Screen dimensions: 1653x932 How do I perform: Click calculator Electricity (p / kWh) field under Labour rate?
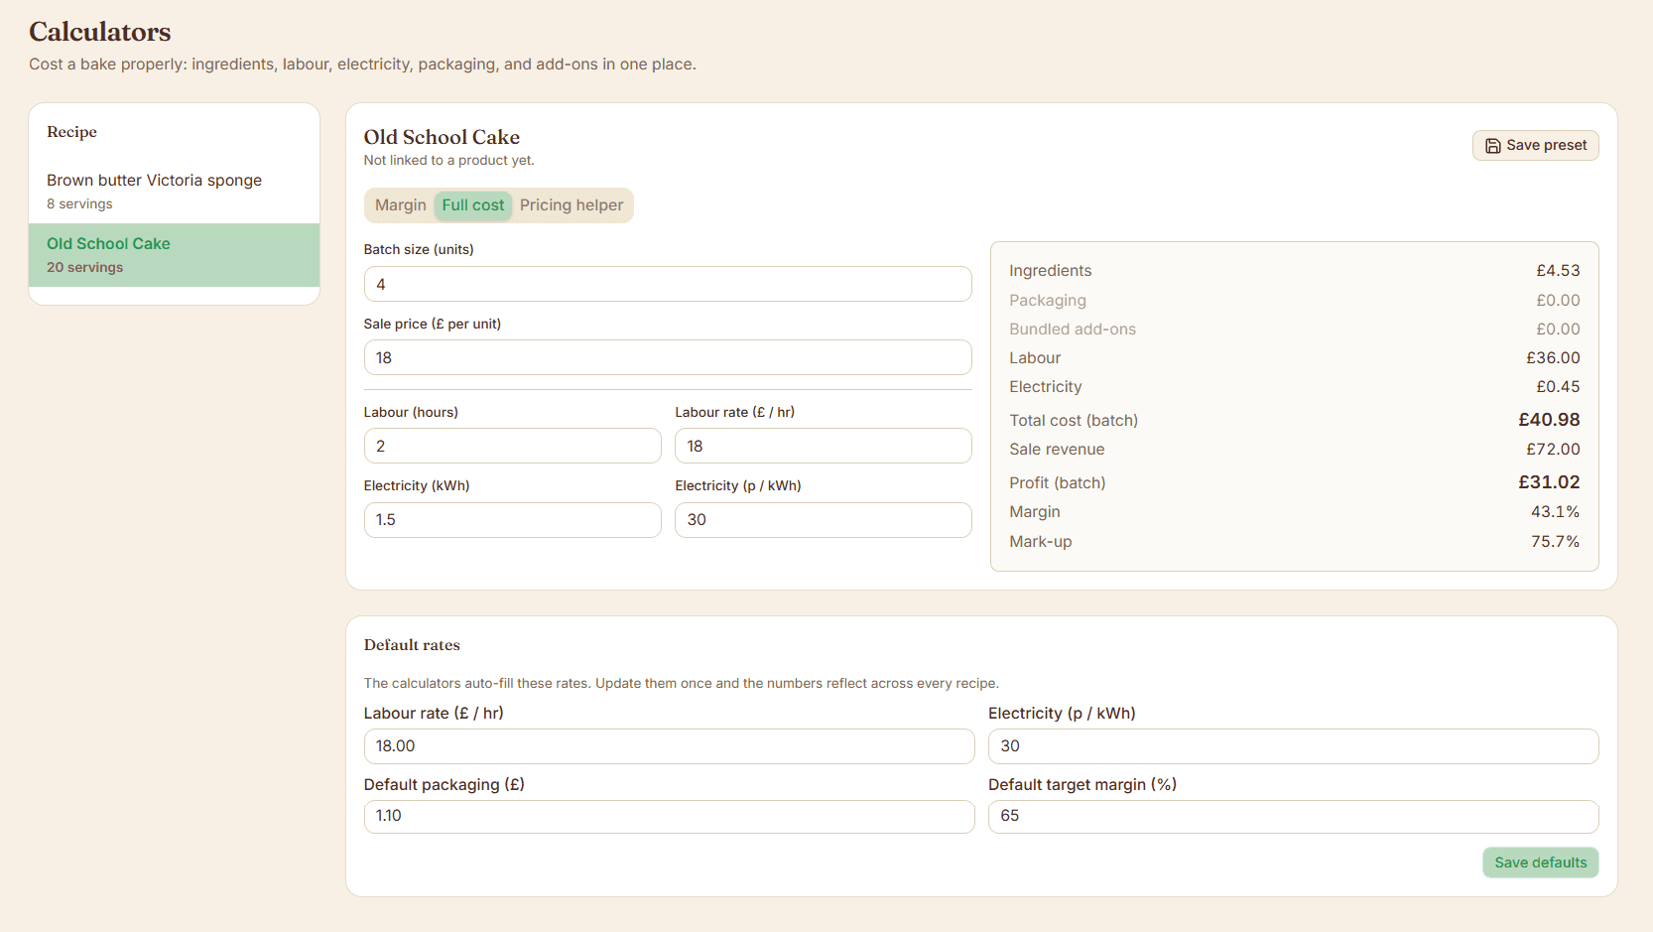tap(823, 520)
